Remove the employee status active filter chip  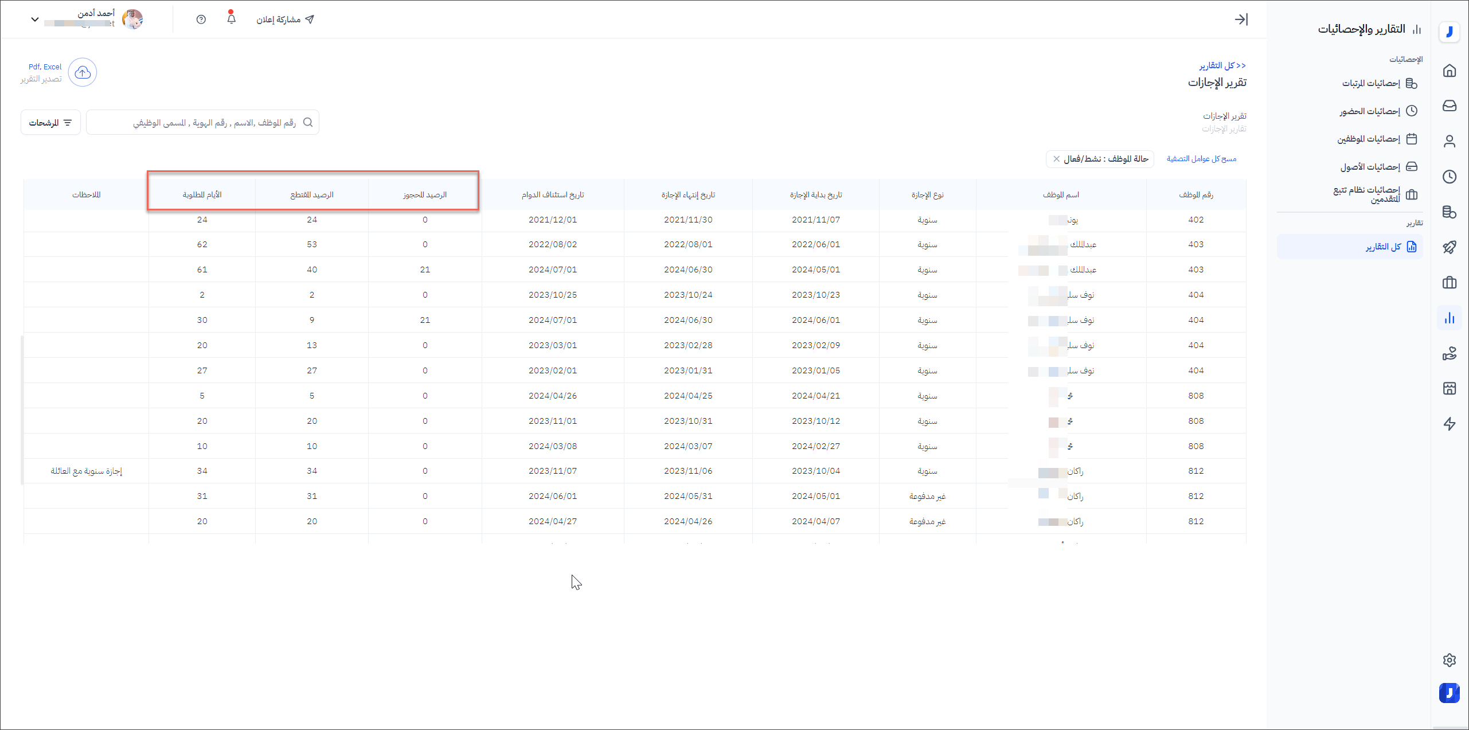click(1056, 159)
